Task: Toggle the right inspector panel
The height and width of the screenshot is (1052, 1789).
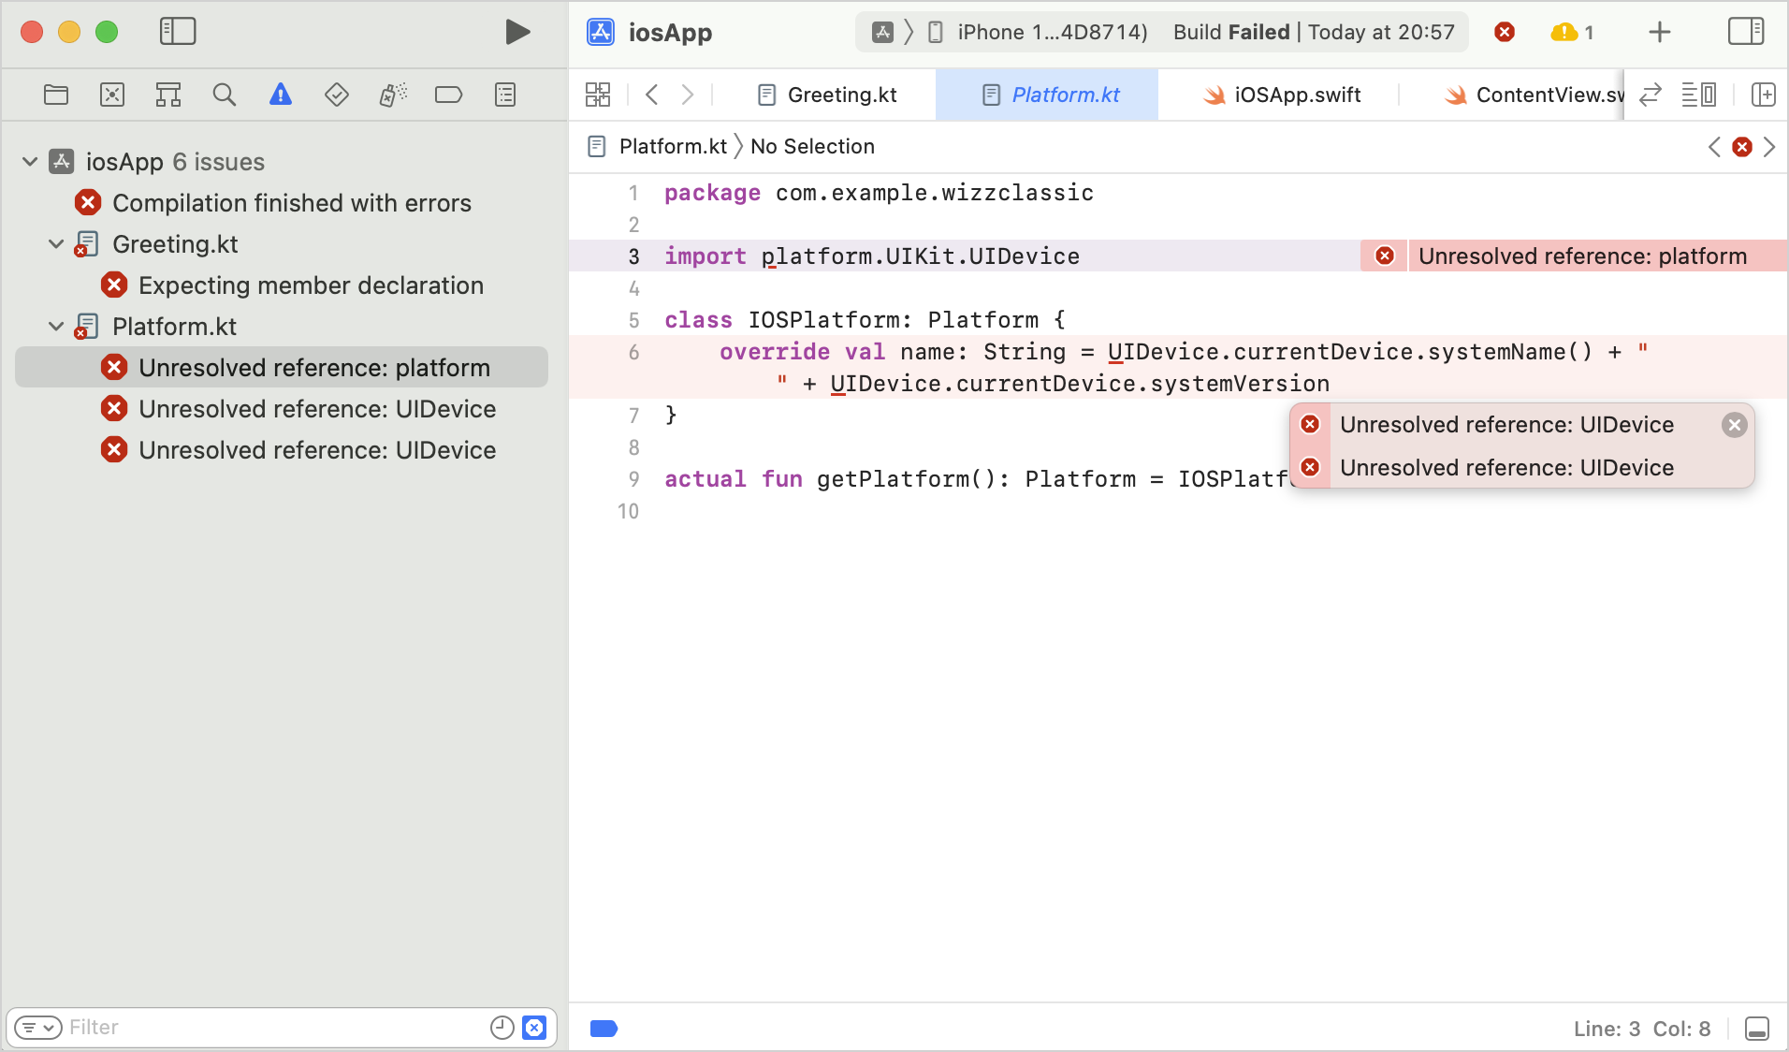Action: pyautogui.click(x=1746, y=31)
